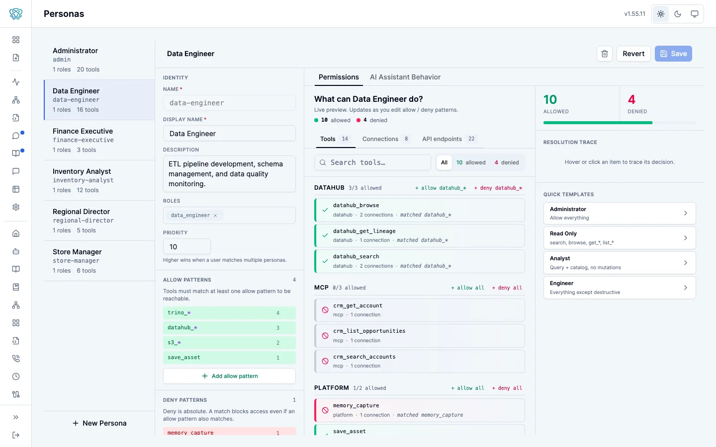Click Add allow pattern
The width and height of the screenshot is (716, 447).
[229, 376]
